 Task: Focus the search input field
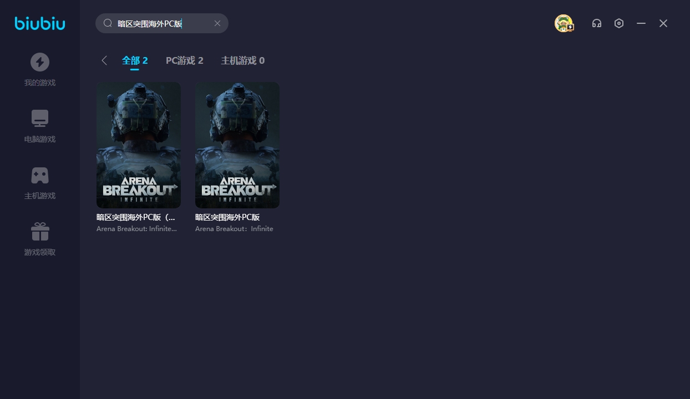[x=161, y=23]
